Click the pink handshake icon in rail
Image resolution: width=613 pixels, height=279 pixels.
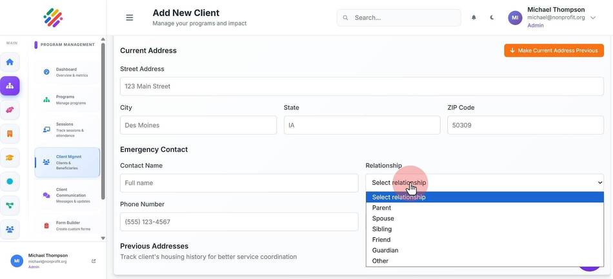click(x=10, y=110)
